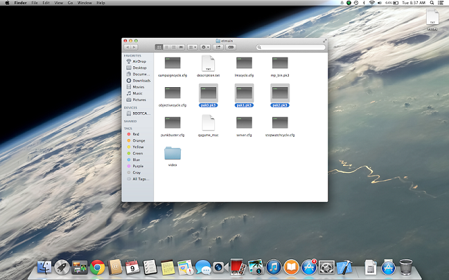Open the item arrangement dropdown
449x280 pixels.
193,47
